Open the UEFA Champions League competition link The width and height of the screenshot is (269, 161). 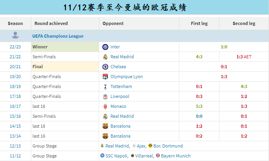pos(58,36)
